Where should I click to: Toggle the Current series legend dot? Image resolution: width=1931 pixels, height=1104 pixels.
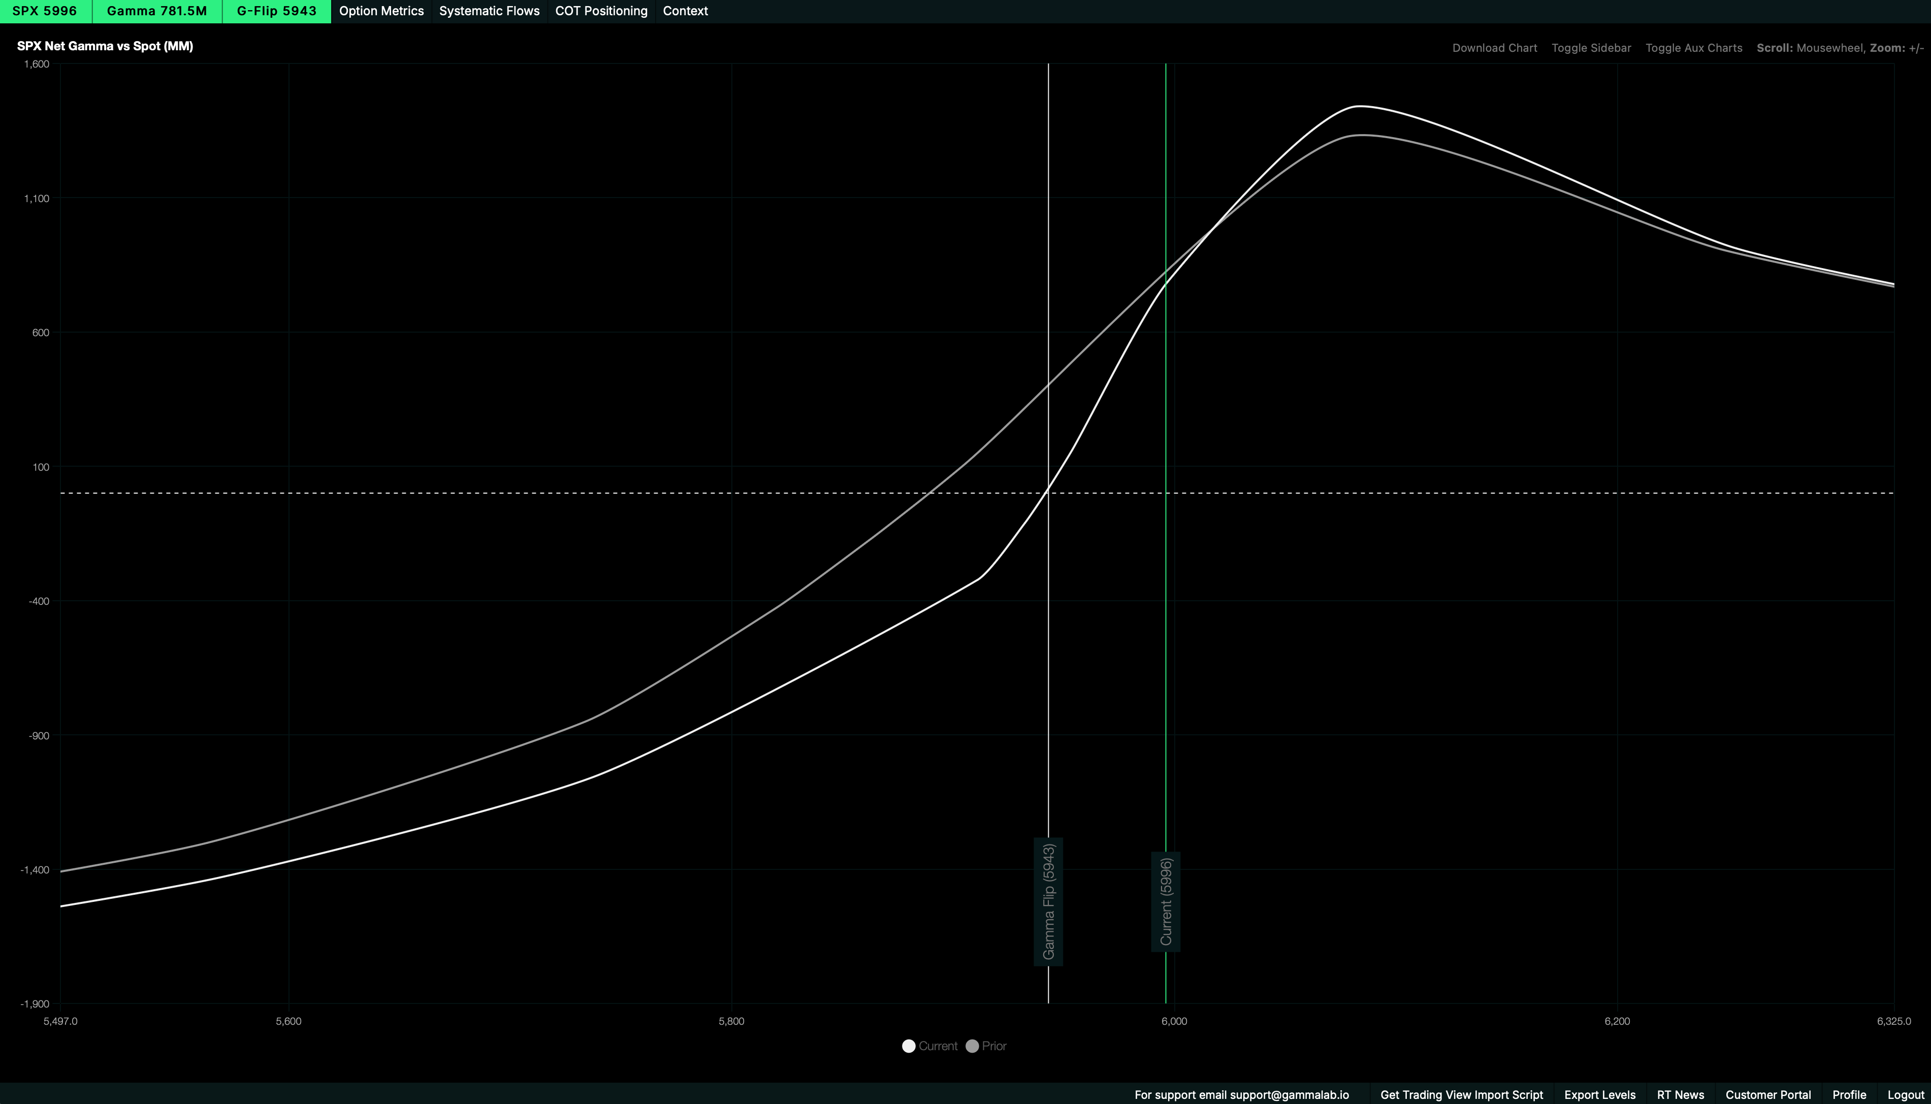click(908, 1047)
